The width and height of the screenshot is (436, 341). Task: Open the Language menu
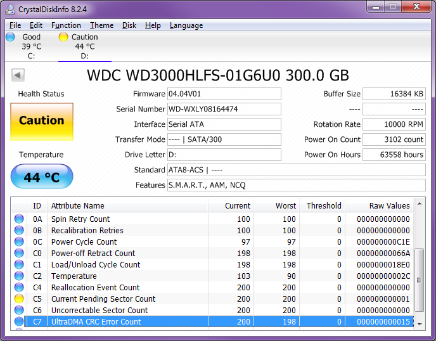point(186,25)
